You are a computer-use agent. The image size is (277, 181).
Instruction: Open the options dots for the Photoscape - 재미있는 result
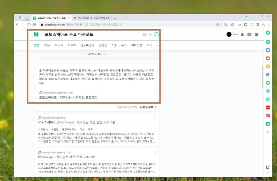(x=155, y=152)
